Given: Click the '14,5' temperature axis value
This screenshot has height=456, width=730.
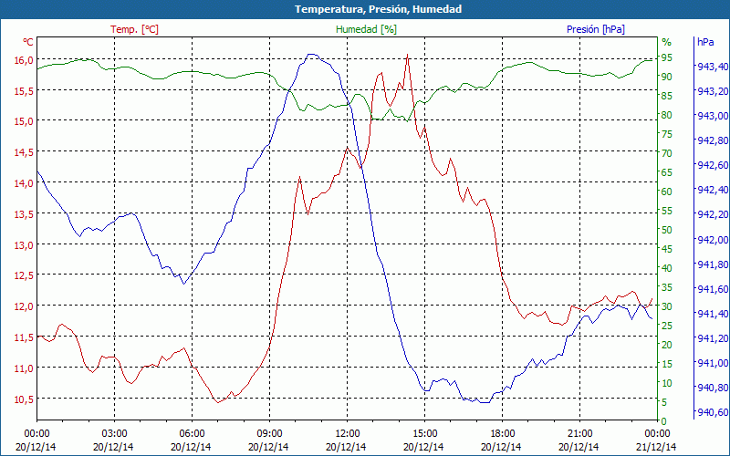Looking at the screenshot, I should pyautogui.click(x=24, y=152).
